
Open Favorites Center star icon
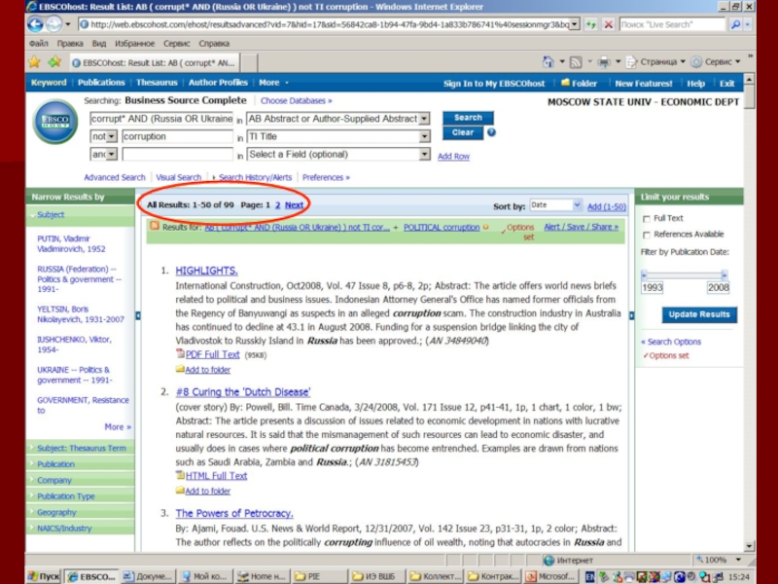(x=34, y=62)
